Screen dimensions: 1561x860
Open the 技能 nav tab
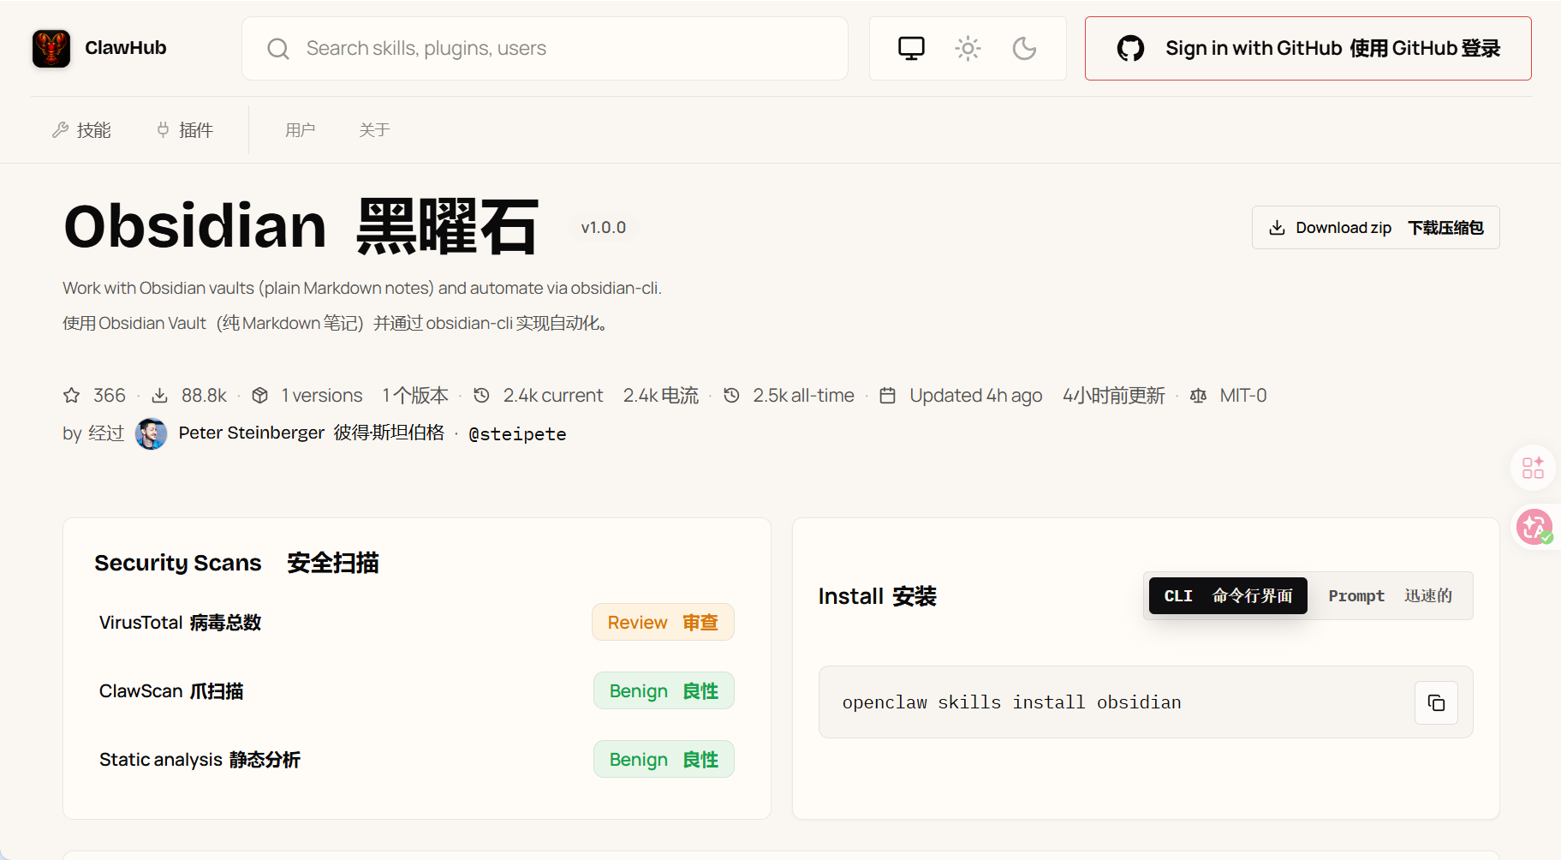(82, 130)
